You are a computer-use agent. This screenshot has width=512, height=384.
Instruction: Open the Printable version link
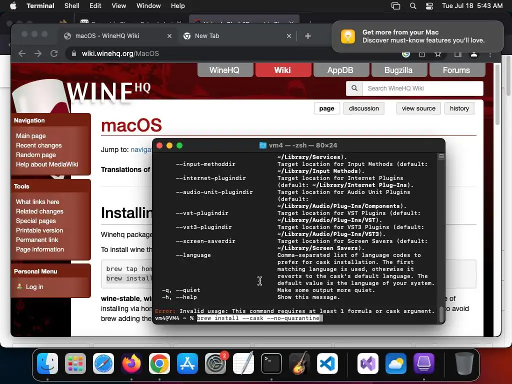[39, 230]
